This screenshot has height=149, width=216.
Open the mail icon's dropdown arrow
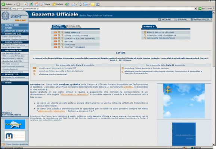76,4
